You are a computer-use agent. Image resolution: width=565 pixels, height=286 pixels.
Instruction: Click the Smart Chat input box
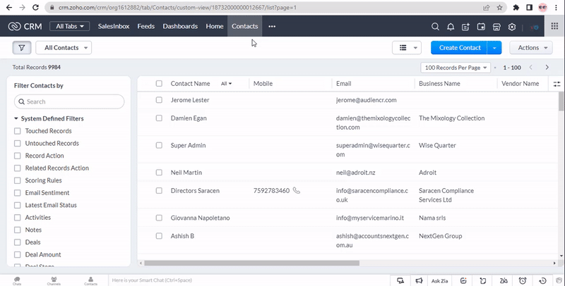pyautogui.click(x=249, y=280)
